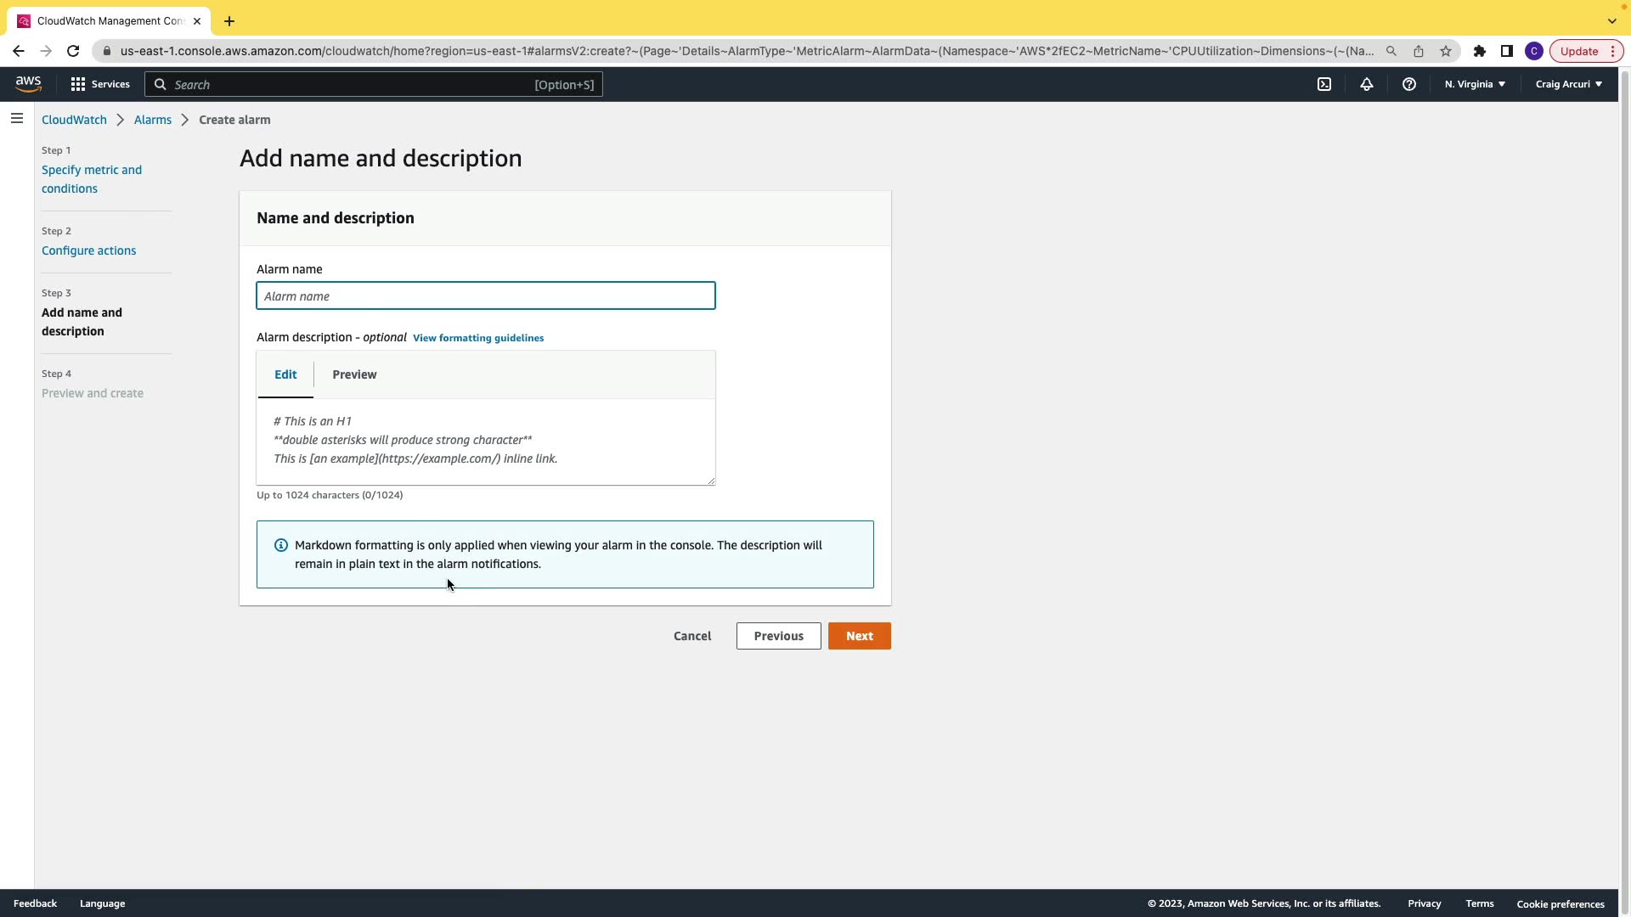Bookmark page with the star icon

click(1446, 51)
